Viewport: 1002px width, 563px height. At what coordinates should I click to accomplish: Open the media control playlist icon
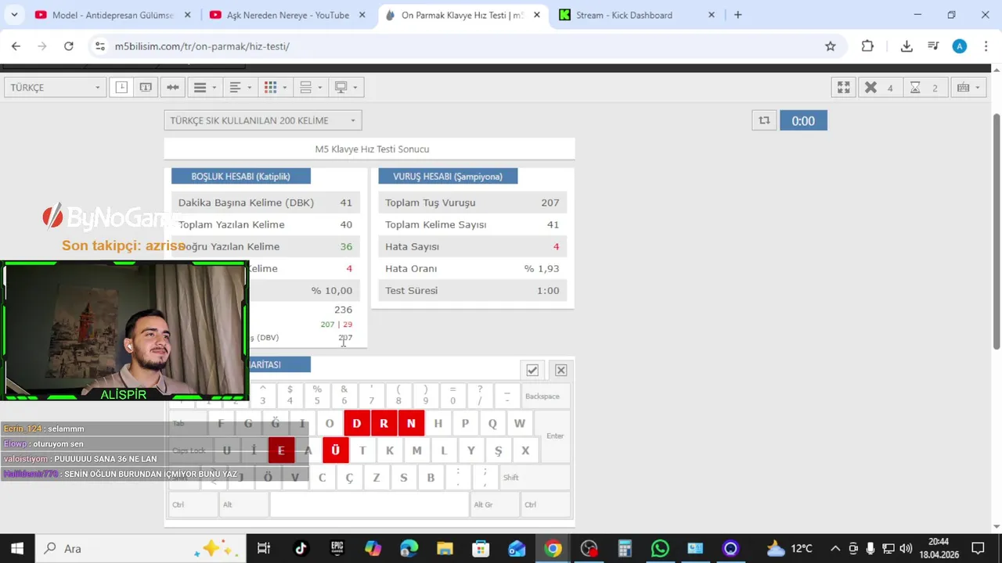pos(933,46)
